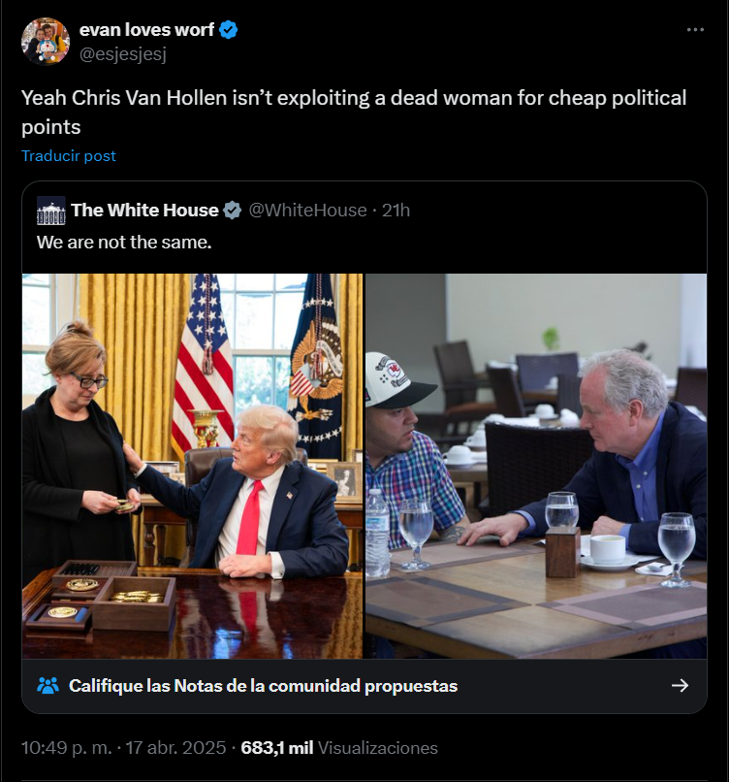The image size is (729, 782).
Task: Click the quoted text 'We are not the same.'
Action: click(124, 243)
